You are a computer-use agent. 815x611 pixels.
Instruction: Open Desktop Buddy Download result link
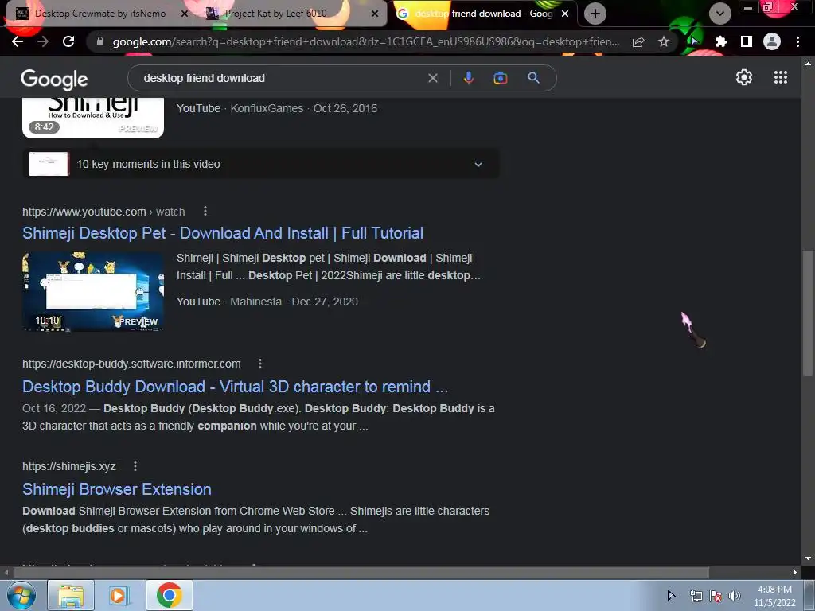pyautogui.click(x=235, y=387)
